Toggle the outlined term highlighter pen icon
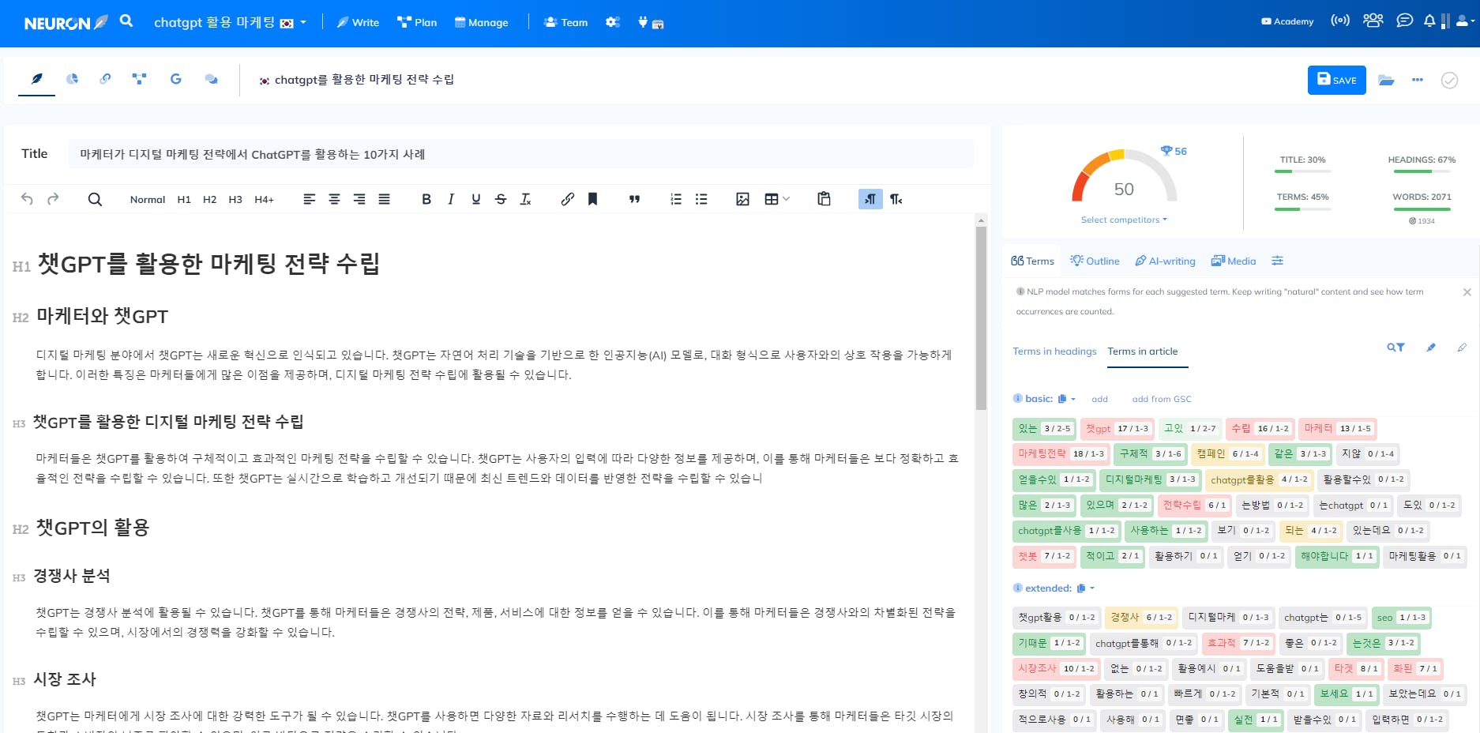The width and height of the screenshot is (1480, 733). click(x=1462, y=348)
